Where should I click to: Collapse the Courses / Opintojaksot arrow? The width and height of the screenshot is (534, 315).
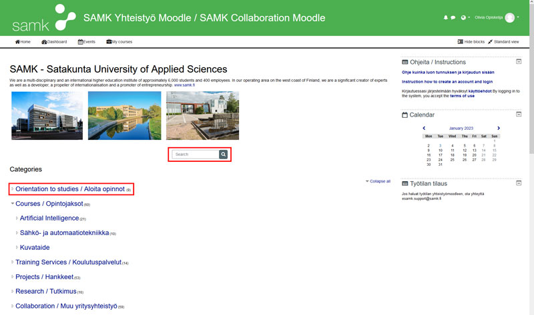click(12, 204)
